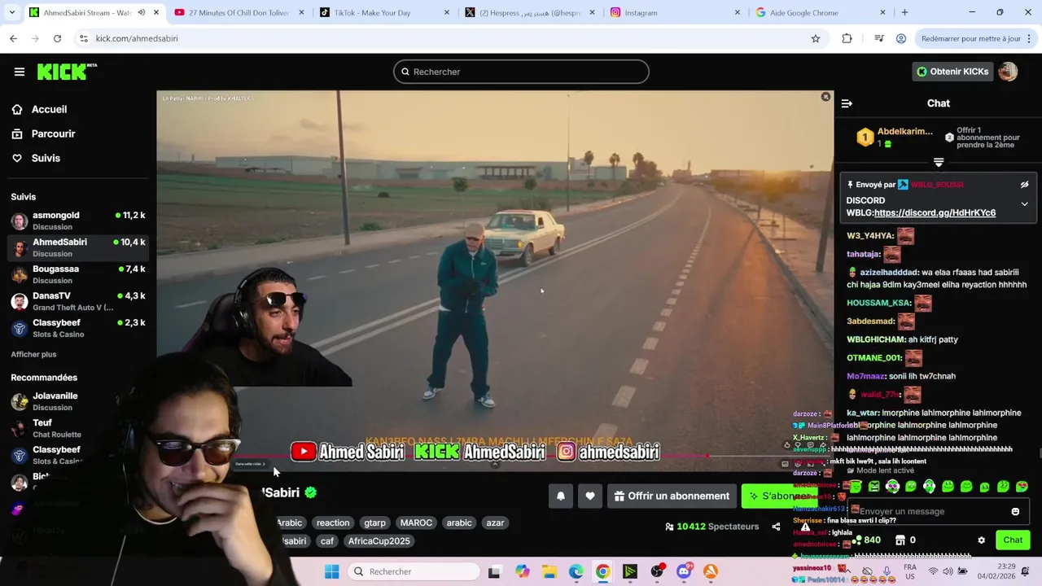This screenshot has width=1042, height=586.
Task: Open the Kick hamburger menu
Action: [x=20, y=72]
